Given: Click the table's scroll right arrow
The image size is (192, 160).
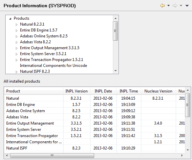Looking at the screenshot, I should pos(182,156).
